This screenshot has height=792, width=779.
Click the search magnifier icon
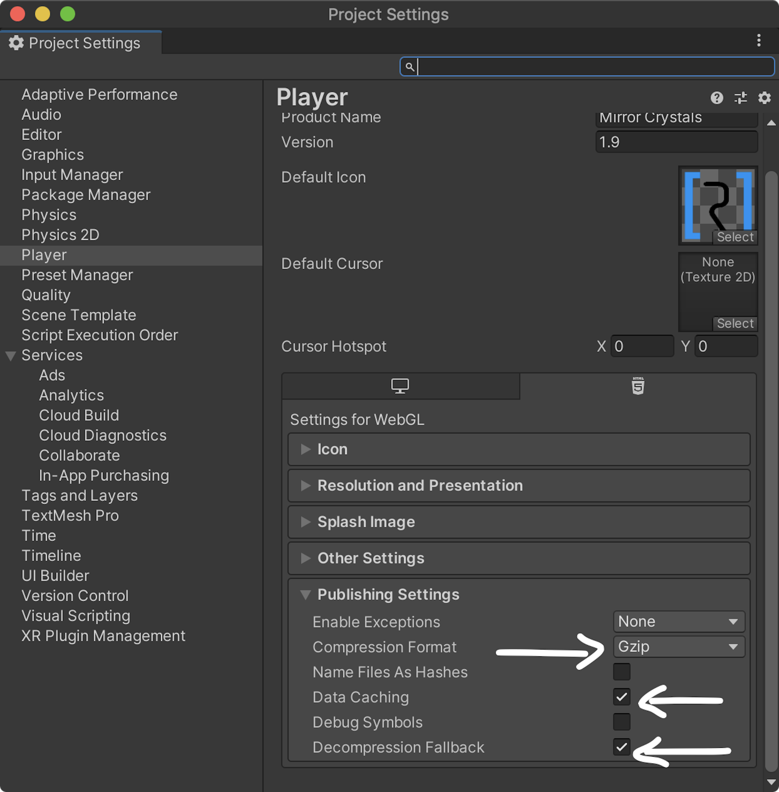coord(410,66)
